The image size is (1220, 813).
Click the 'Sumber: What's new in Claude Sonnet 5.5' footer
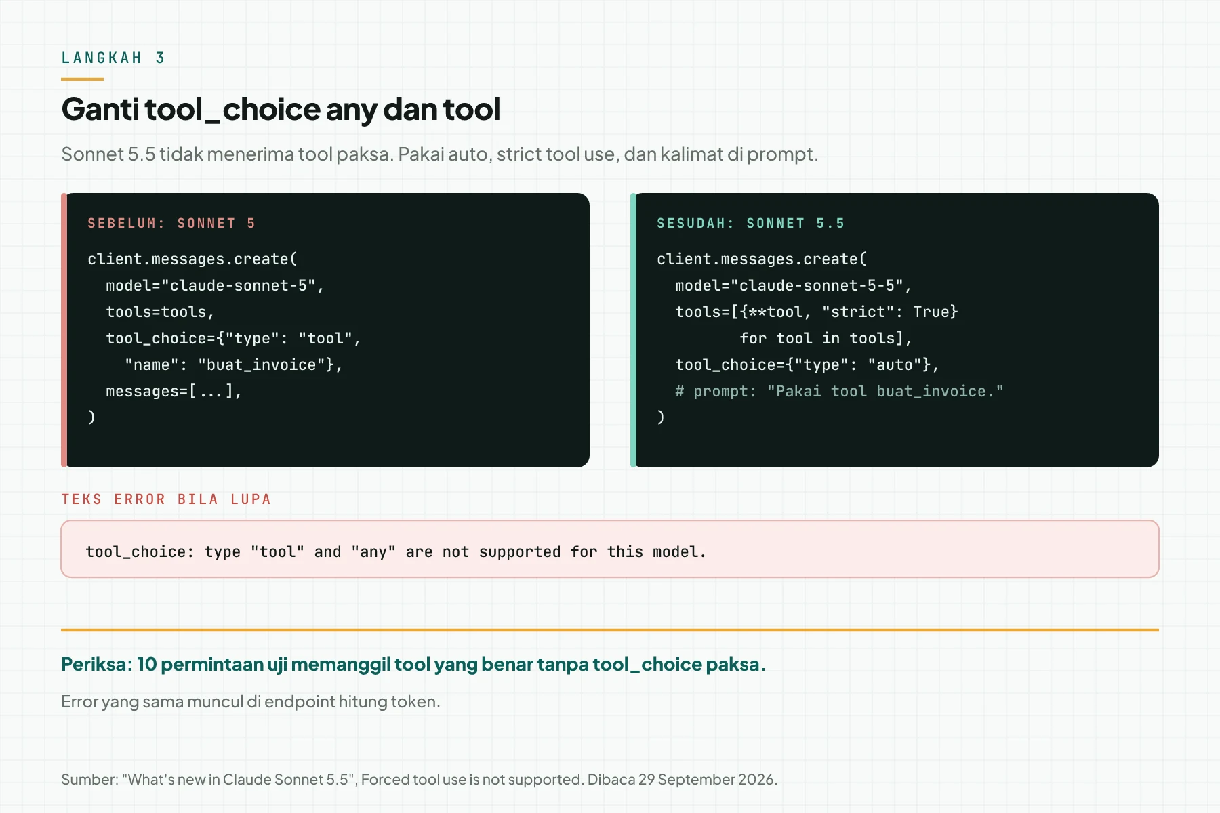point(420,780)
